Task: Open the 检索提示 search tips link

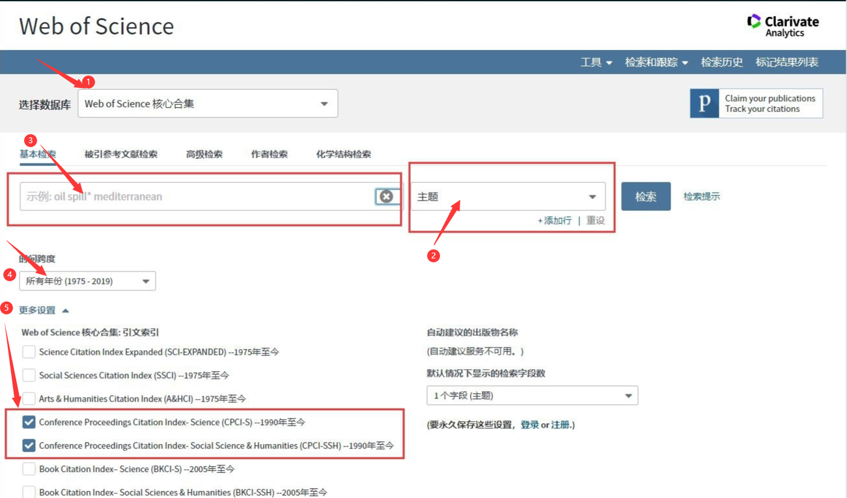Action: pos(701,197)
